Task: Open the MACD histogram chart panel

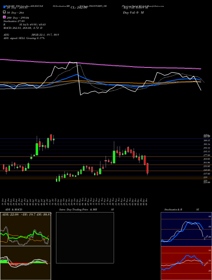Action: tap(25, 263)
